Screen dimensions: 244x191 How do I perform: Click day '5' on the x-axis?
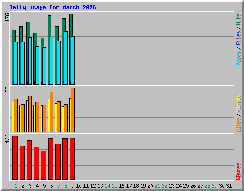coord(44,186)
